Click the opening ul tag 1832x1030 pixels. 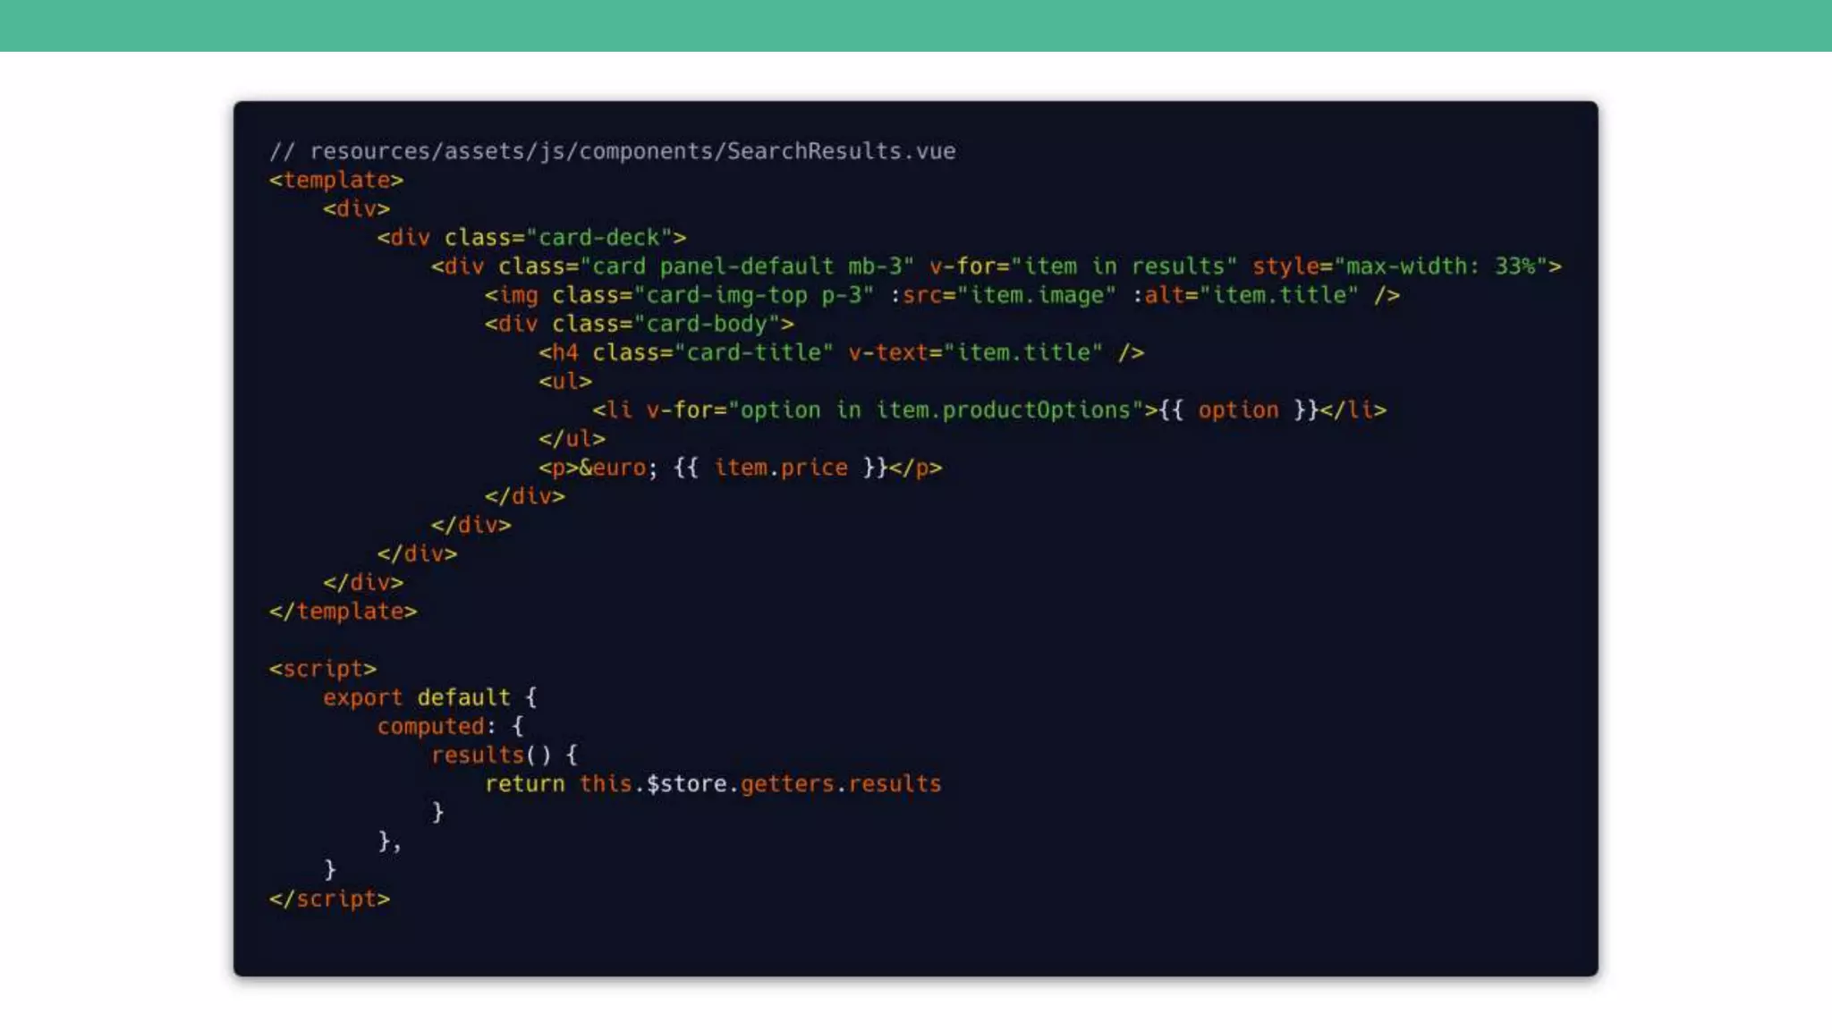(x=564, y=381)
